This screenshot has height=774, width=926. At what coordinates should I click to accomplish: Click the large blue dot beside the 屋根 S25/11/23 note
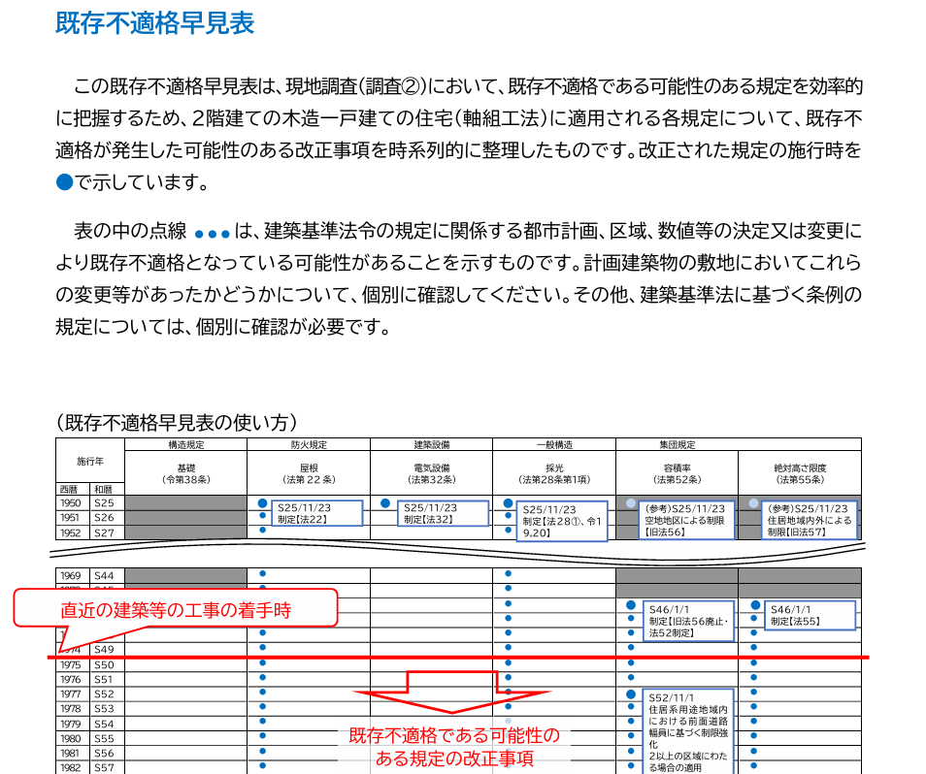(262, 503)
